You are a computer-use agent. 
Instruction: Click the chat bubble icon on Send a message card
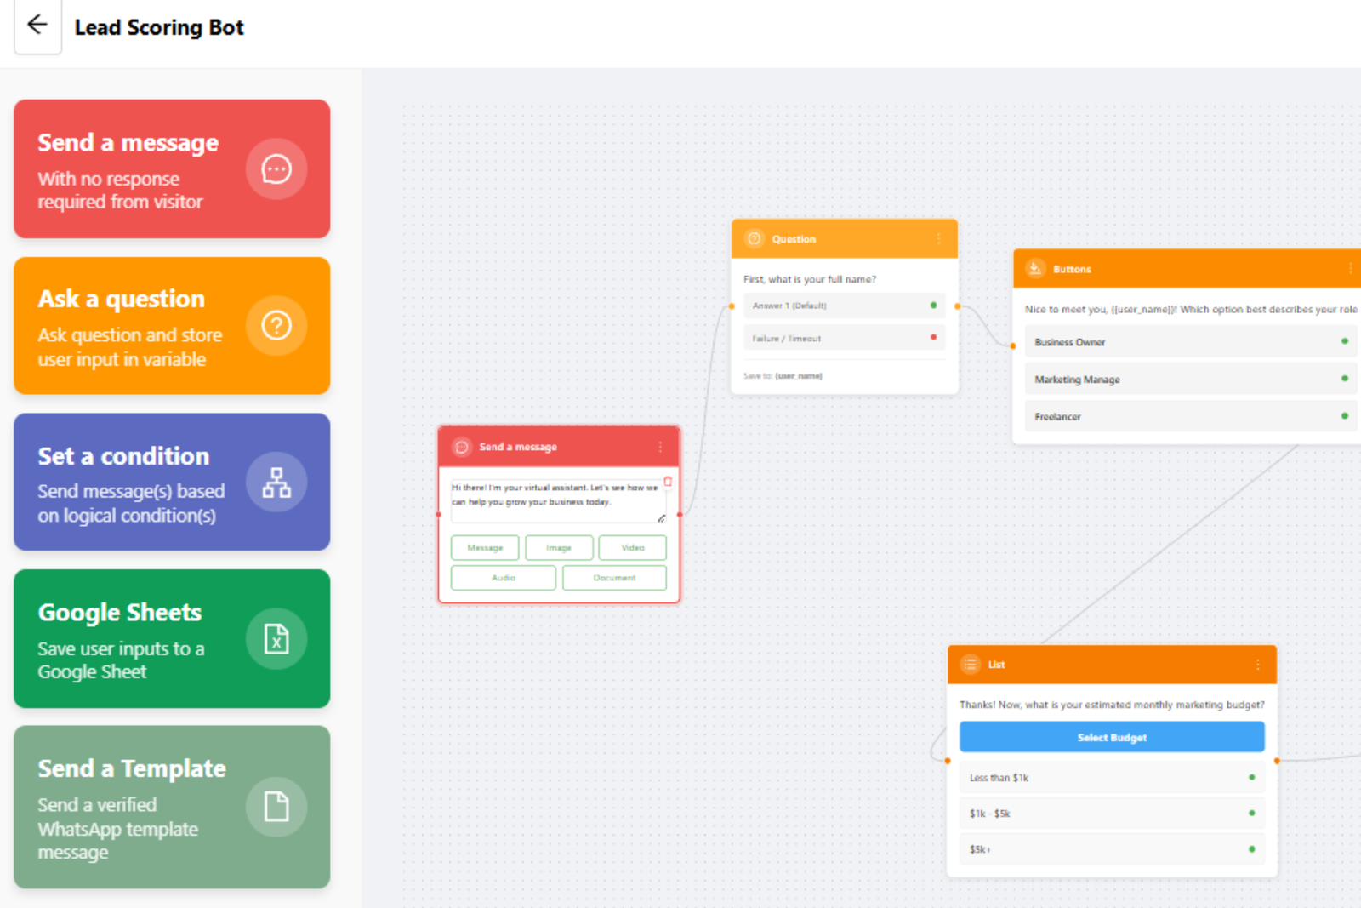[276, 169]
